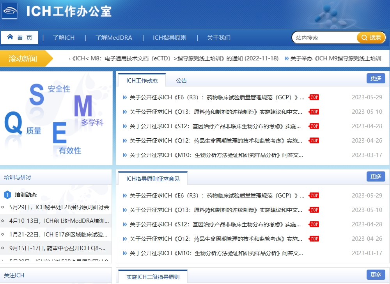
Task: Click the ICH office logo icon
Action: point(10,11)
